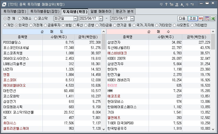Select 포스코인터내셔널 row
The image size is (218, 134).
52,48
